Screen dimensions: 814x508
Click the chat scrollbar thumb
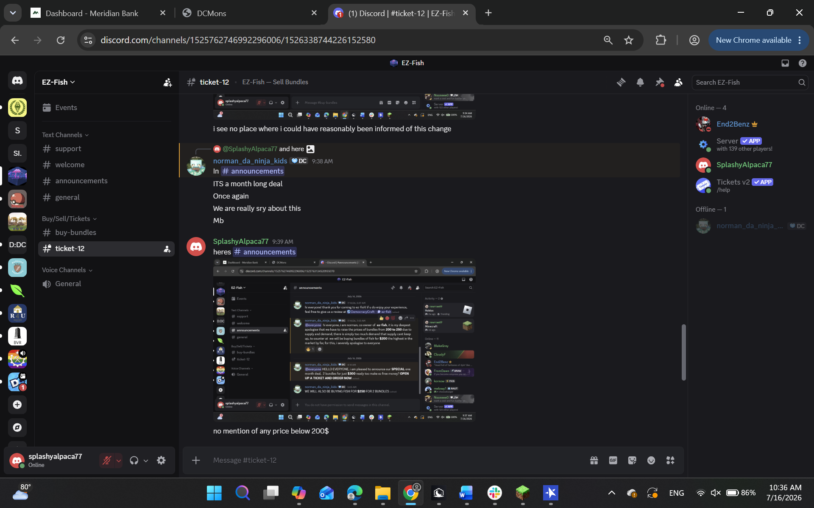tap(683, 352)
